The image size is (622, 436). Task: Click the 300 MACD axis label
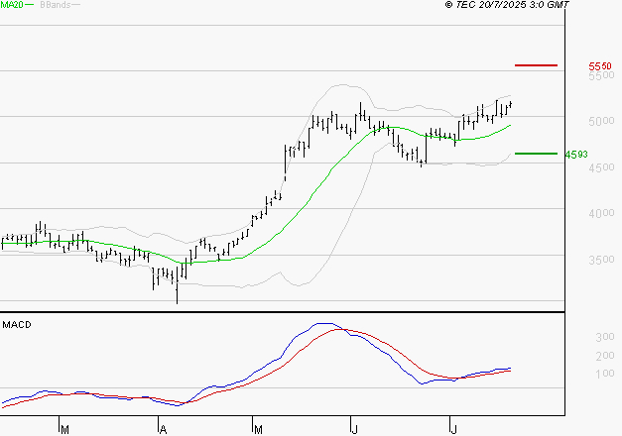(605, 337)
